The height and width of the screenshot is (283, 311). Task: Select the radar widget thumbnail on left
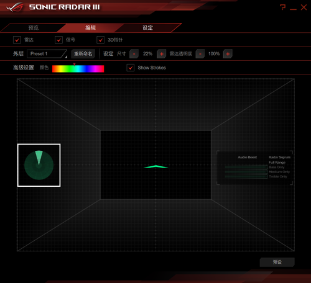pyautogui.click(x=39, y=165)
